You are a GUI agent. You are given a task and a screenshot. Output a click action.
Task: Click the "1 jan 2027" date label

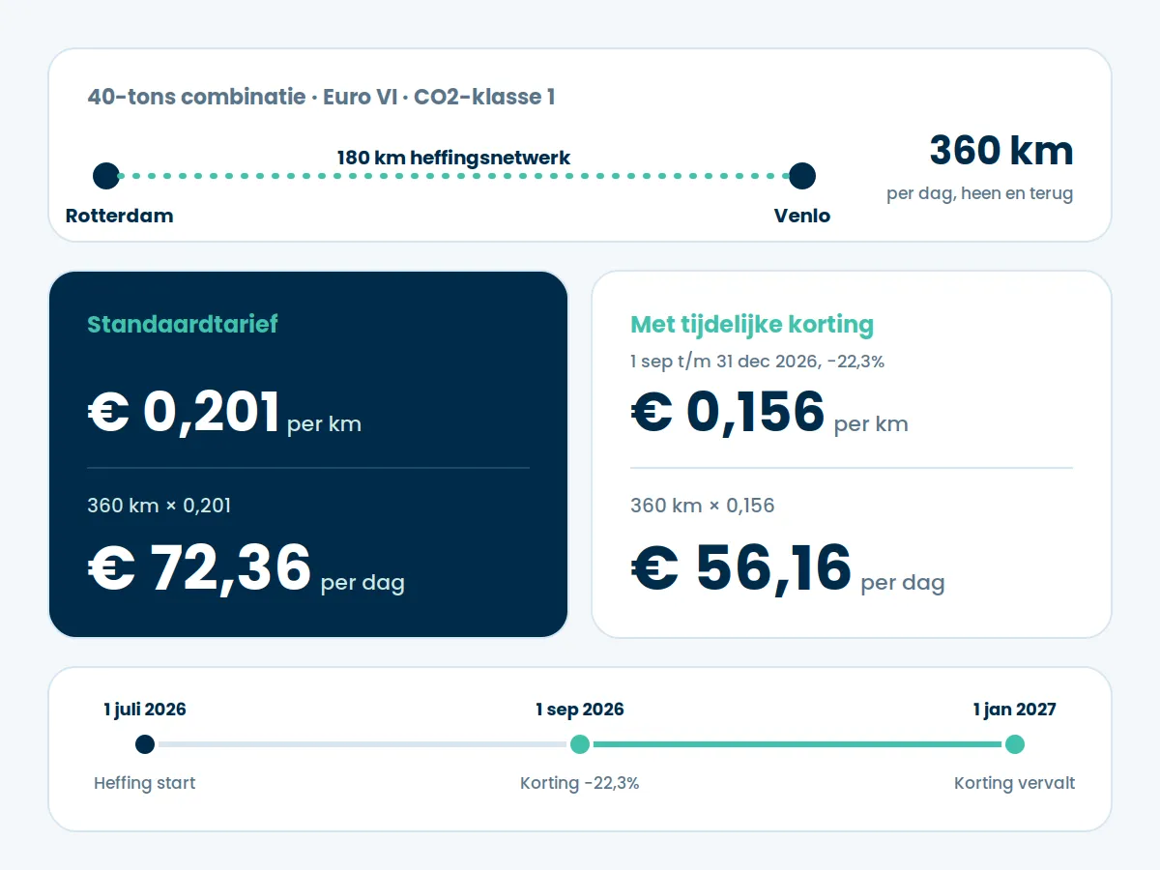pos(1015,710)
